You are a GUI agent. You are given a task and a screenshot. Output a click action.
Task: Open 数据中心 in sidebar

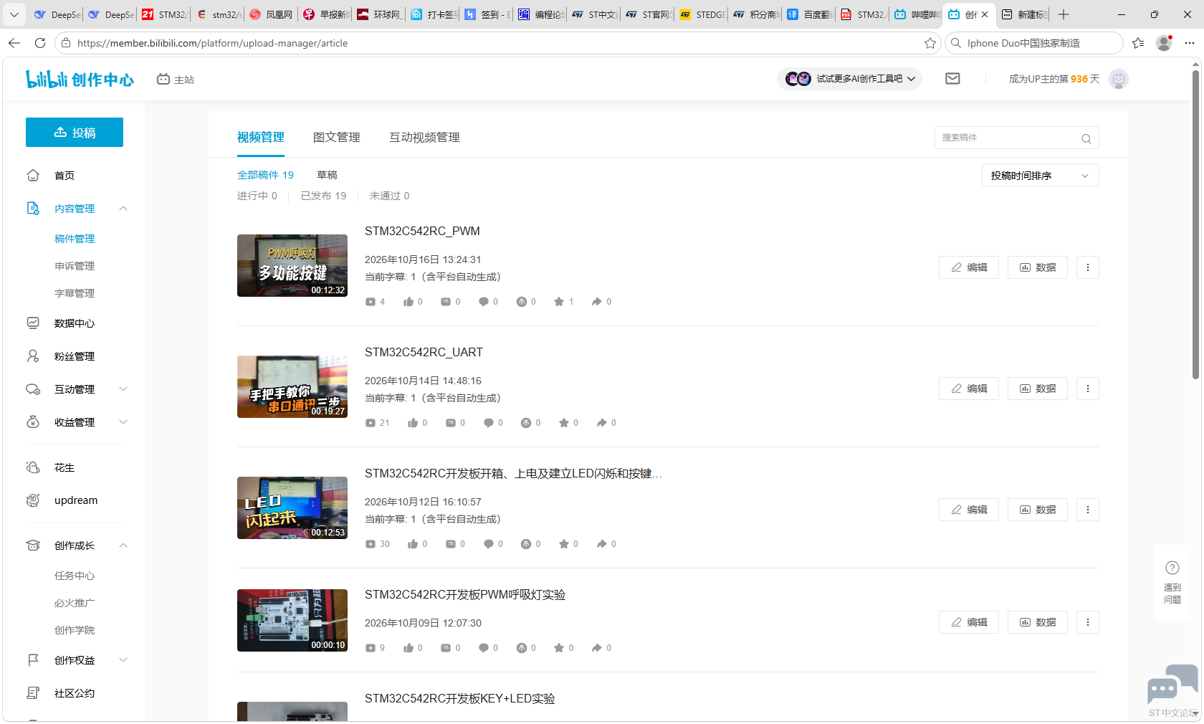75,323
